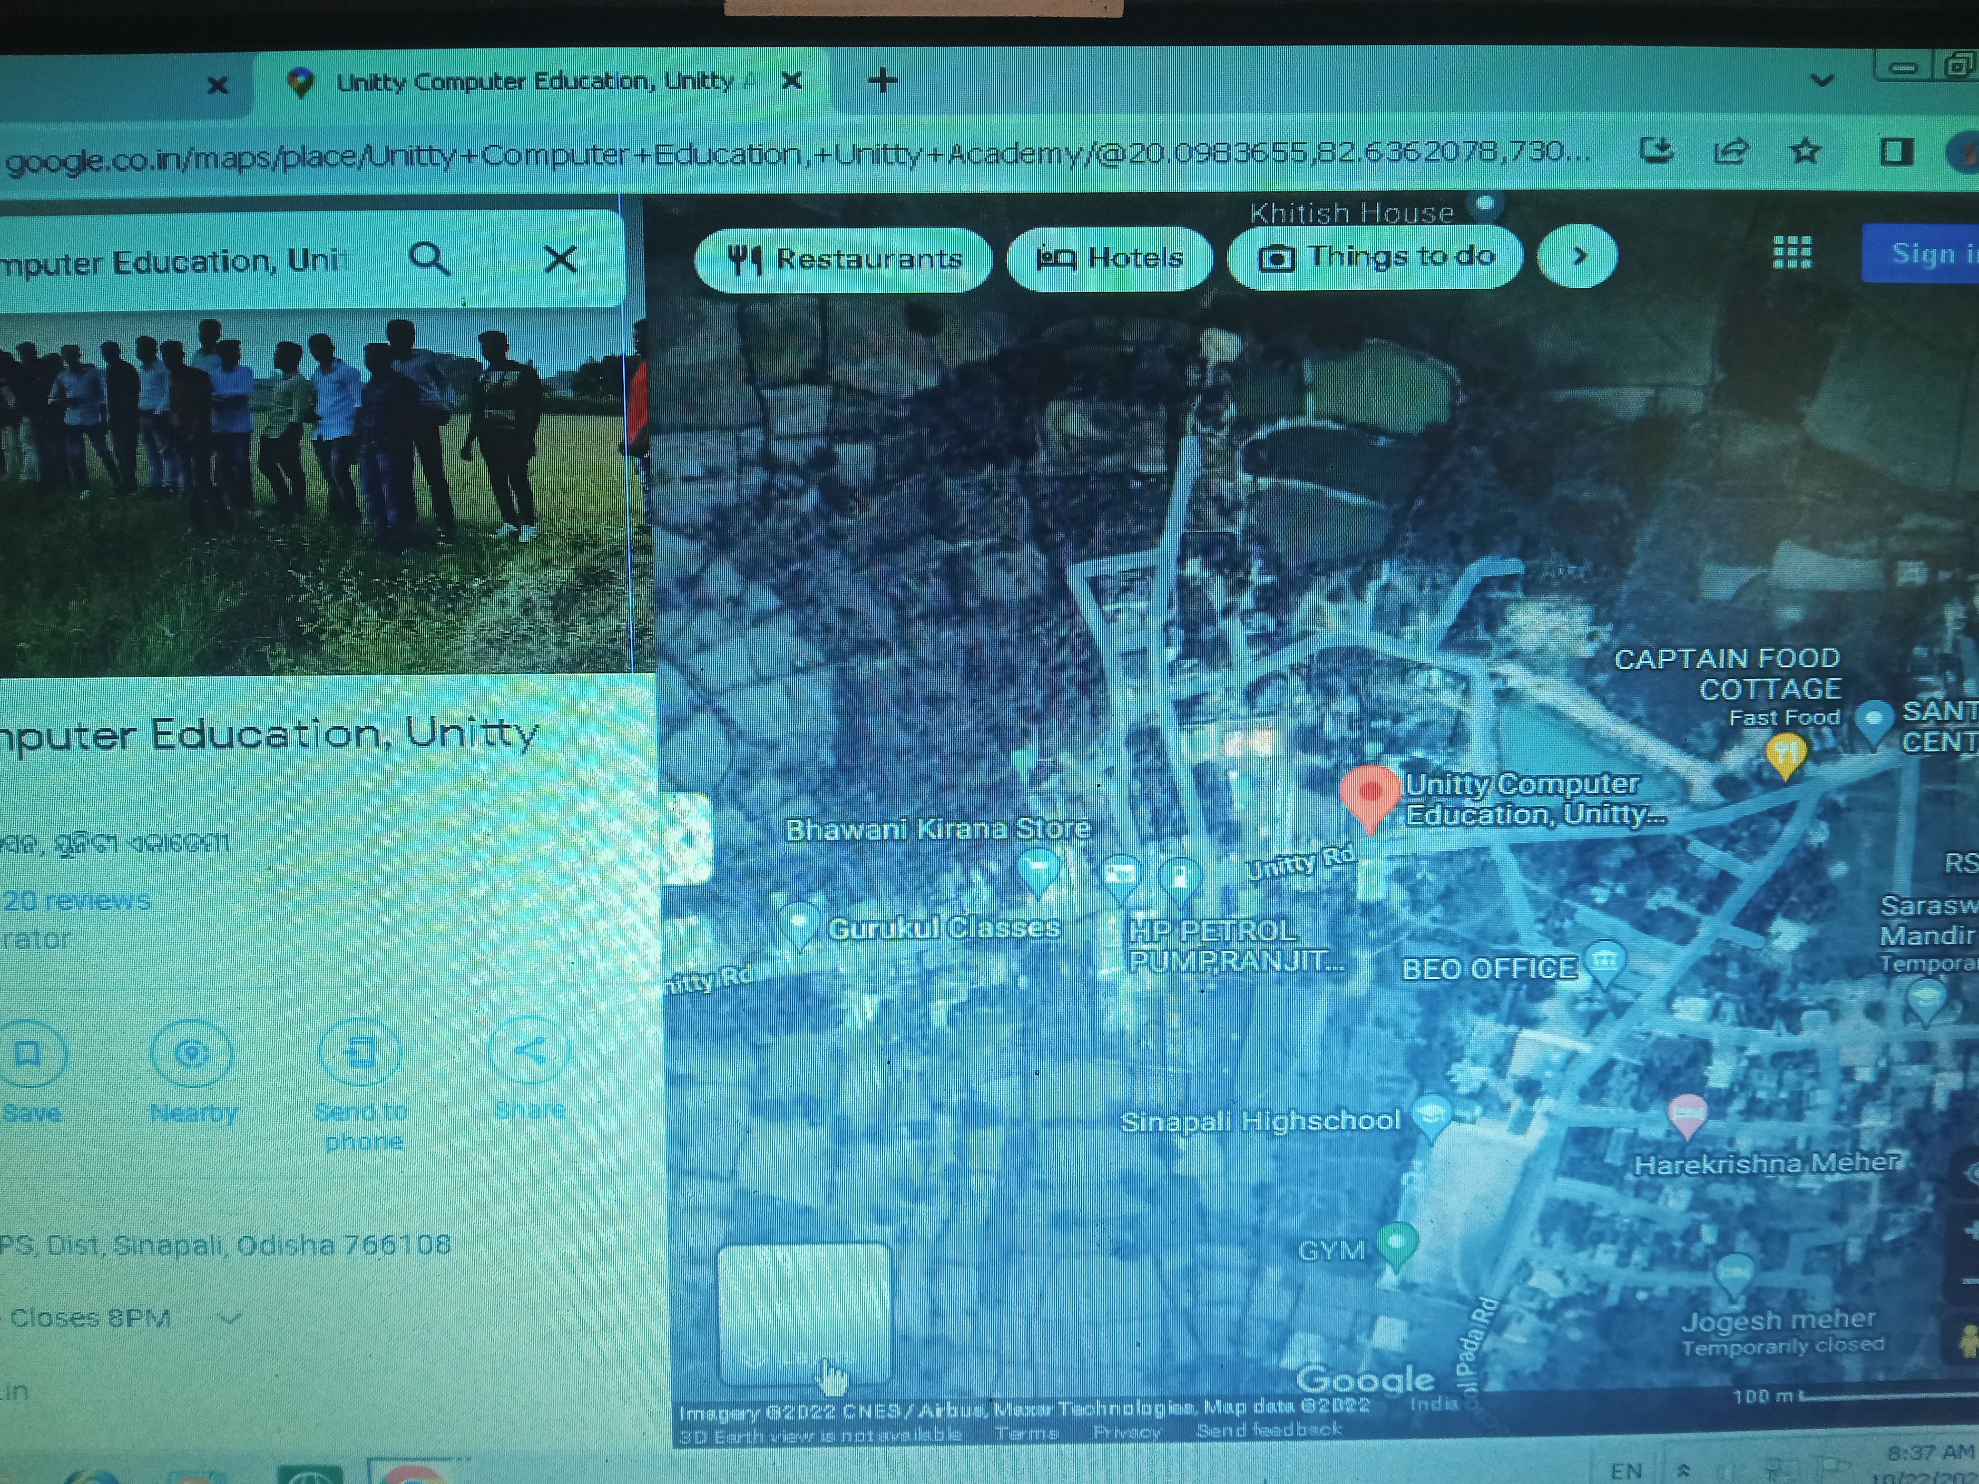Image resolution: width=1979 pixels, height=1484 pixels.
Task: Clear the search box with X
Action: [x=561, y=259]
